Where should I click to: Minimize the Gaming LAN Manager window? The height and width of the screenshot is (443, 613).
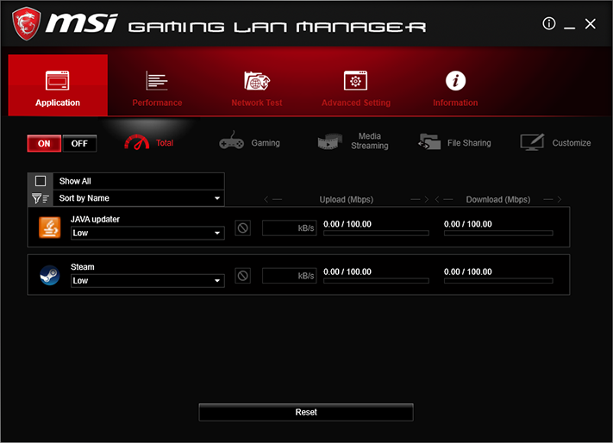point(570,26)
